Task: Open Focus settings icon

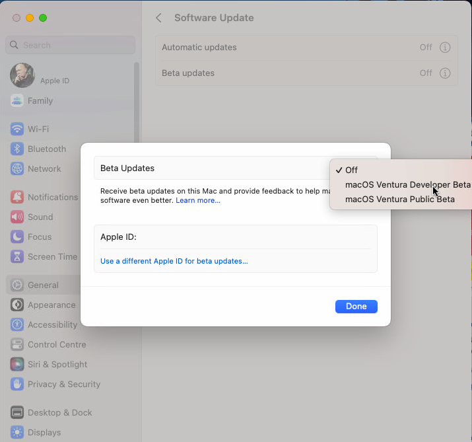Action: click(x=17, y=237)
